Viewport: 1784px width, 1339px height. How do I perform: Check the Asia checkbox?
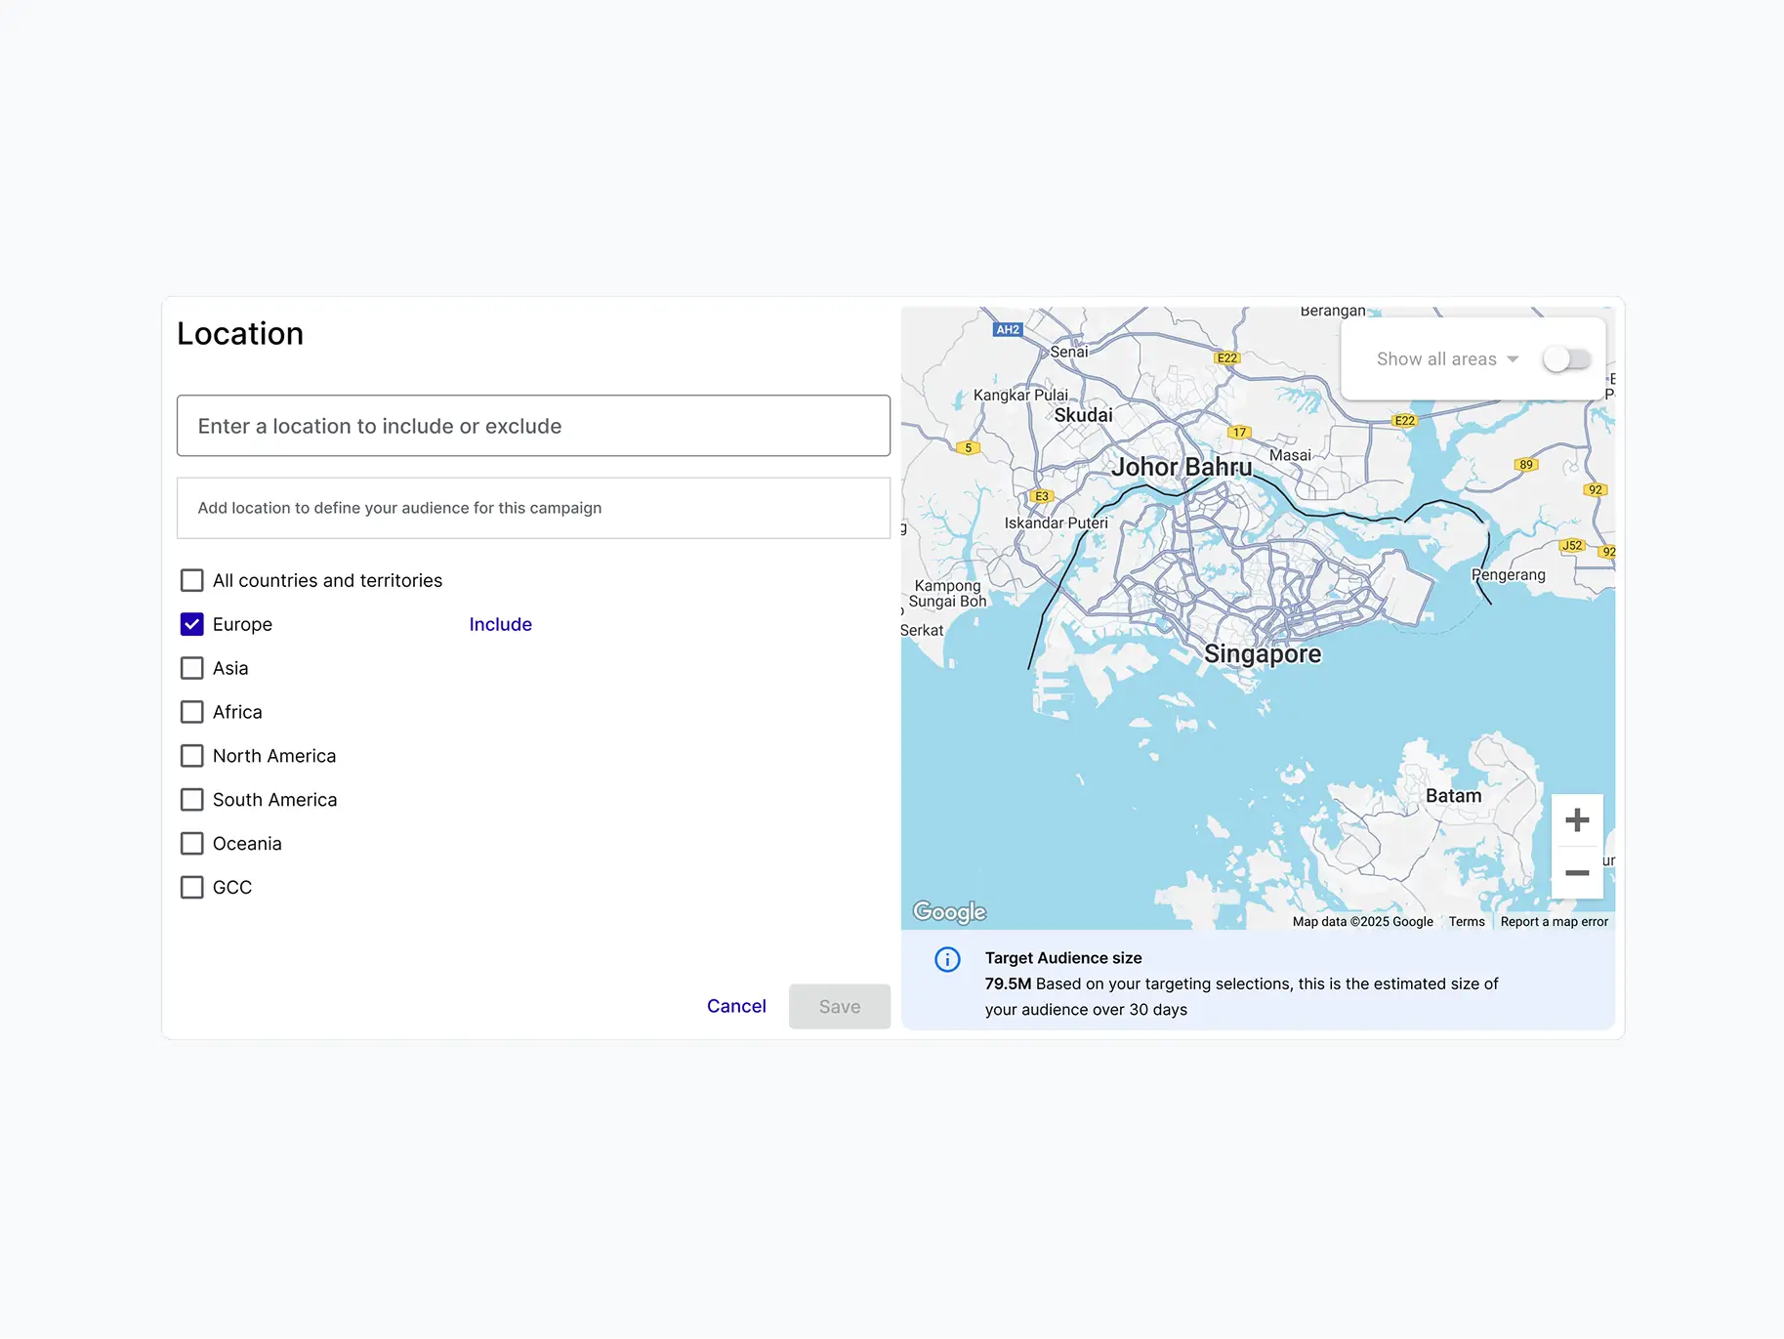[192, 668]
